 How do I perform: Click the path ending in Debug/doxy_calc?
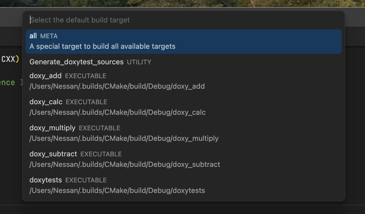(118, 113)
